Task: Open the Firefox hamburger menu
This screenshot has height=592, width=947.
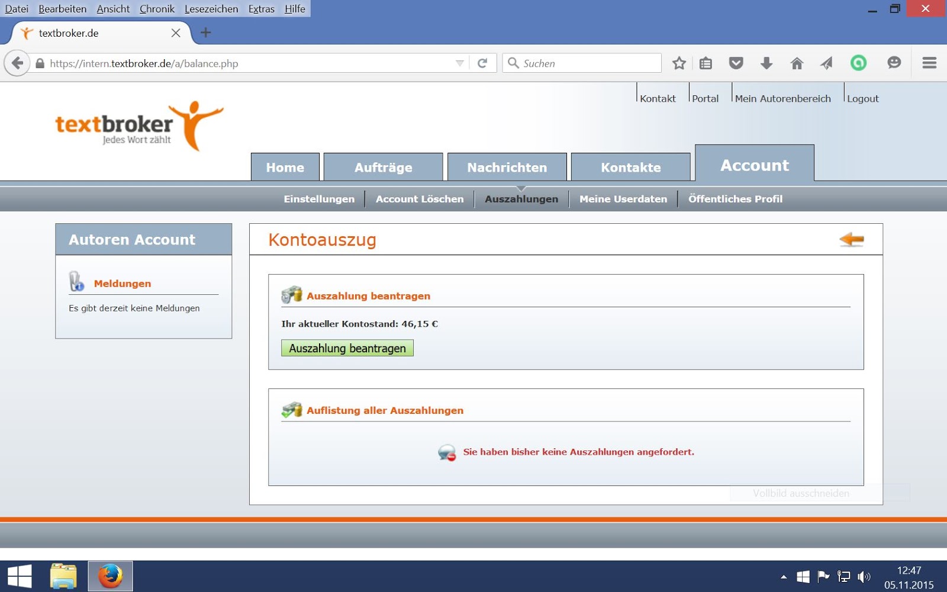Action: [929, 63]
